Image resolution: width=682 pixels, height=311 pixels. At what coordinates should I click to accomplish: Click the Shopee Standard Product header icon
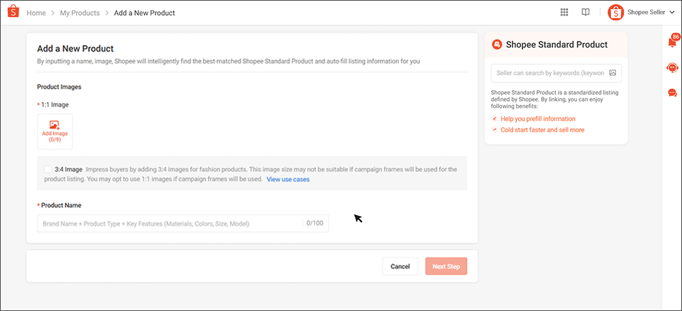click(x=496, y=44)
